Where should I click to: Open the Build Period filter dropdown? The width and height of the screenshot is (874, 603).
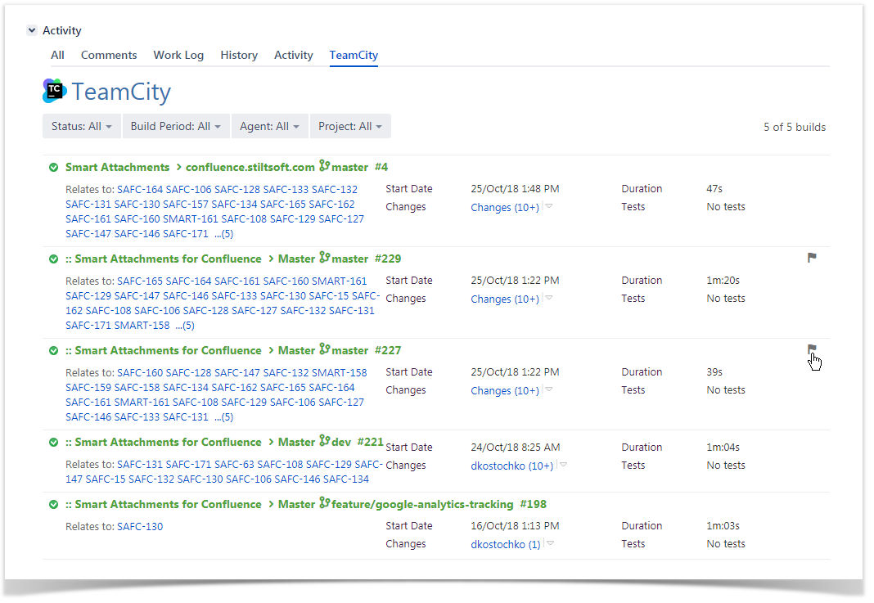point(175,127)
